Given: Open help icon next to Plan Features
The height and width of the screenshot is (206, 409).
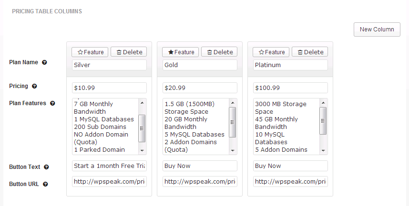Looking at the screenshot, I should coord(52,103).
